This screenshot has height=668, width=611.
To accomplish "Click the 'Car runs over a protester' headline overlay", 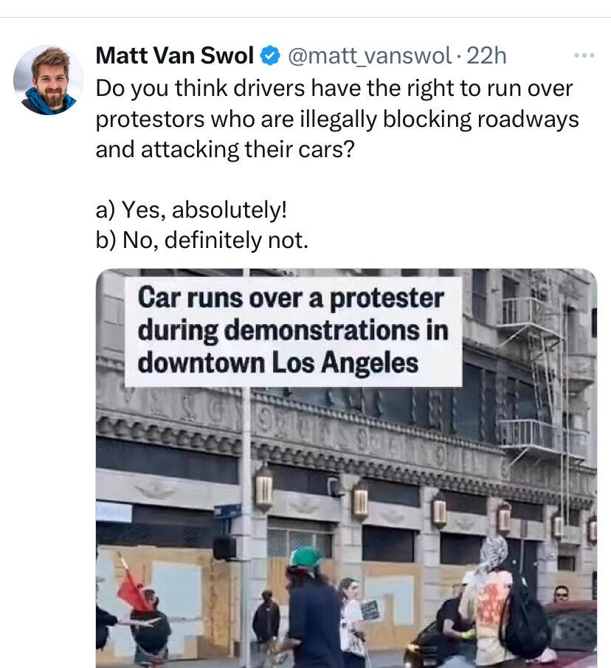I will [x=293, y=331].
